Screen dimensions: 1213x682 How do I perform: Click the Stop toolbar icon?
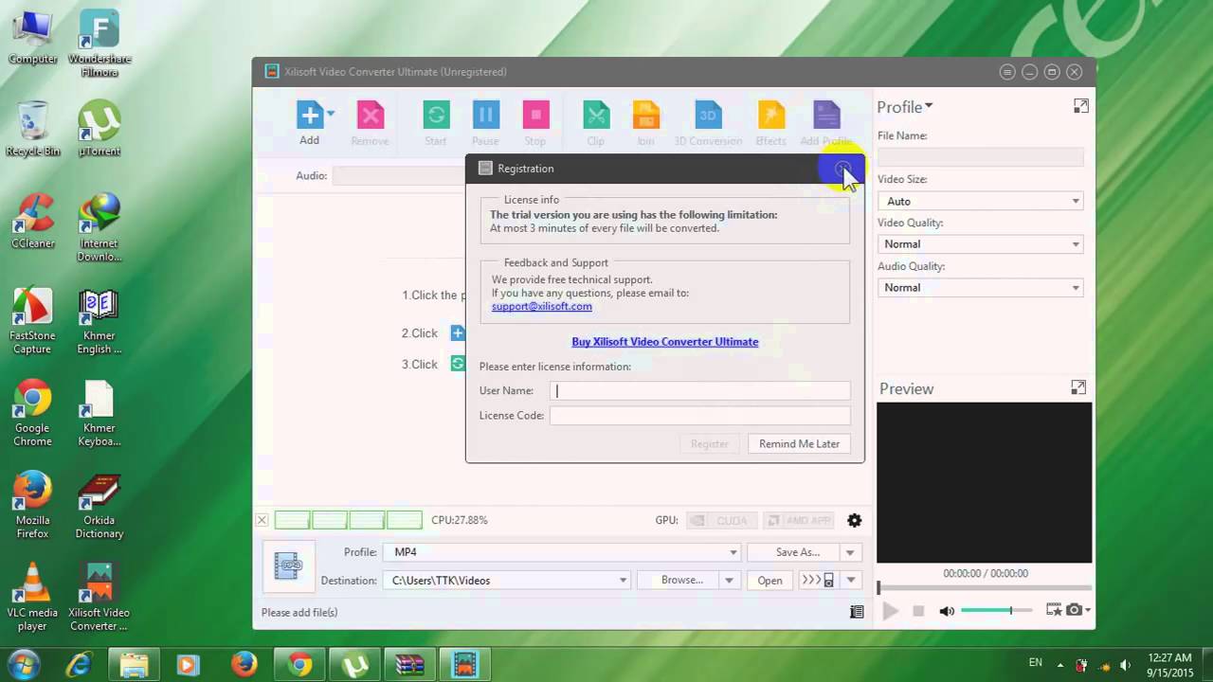tap(535, 116)
